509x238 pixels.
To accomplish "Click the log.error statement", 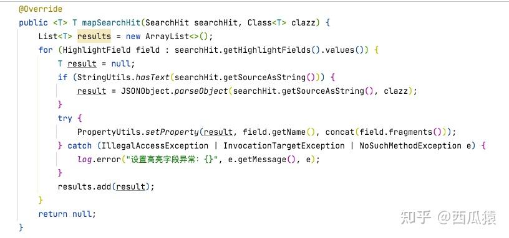I will [x=198, y=160].
